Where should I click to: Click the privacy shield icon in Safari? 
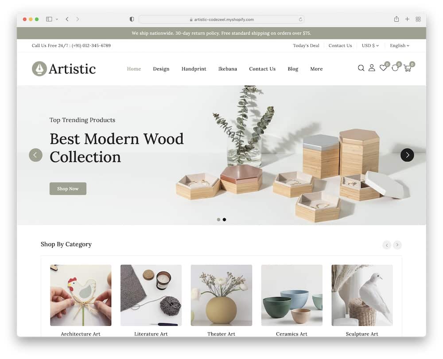132,19
